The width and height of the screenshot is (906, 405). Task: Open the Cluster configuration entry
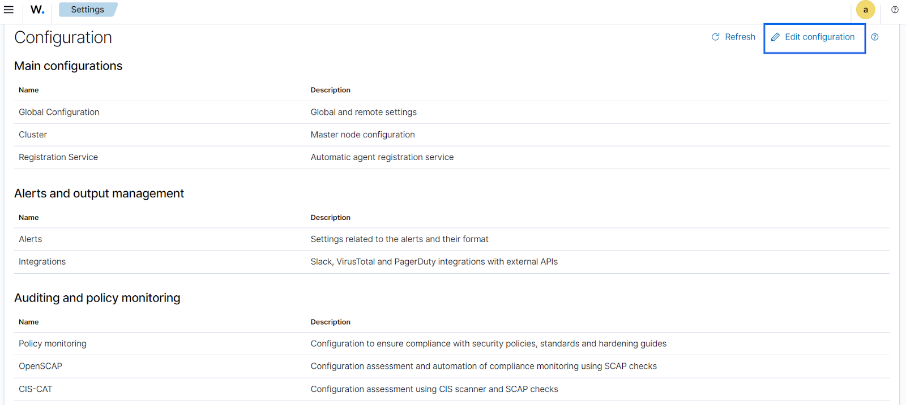(x=33, y=135)
